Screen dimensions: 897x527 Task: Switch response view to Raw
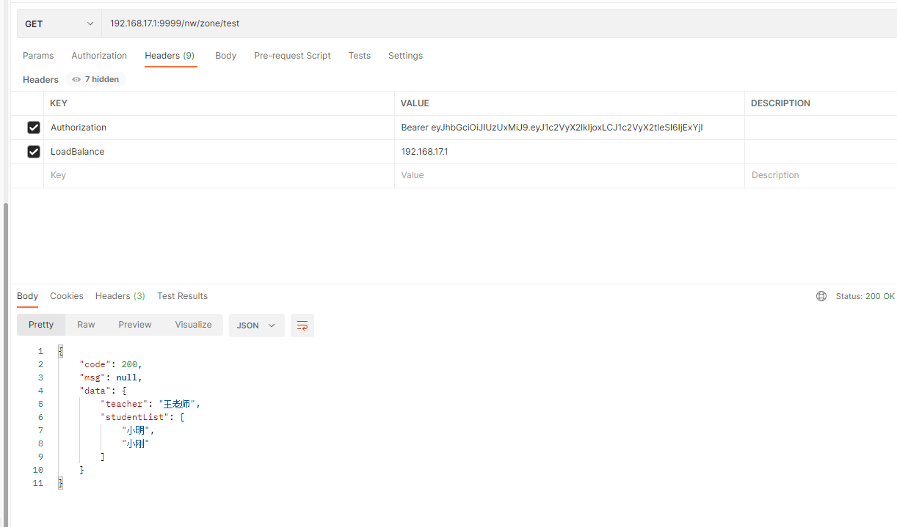pos(86,325)
